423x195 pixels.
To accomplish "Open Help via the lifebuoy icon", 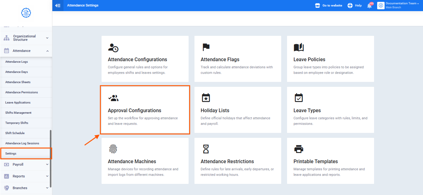I will click(x=350, y=6).
